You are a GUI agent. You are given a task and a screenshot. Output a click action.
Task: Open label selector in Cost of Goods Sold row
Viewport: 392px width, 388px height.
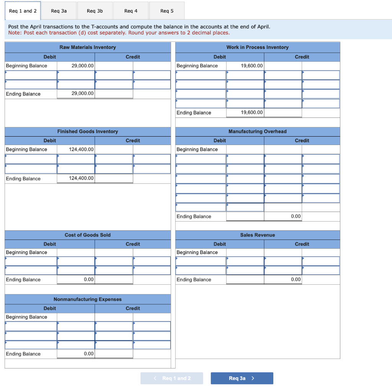click(x=31, y=261)
